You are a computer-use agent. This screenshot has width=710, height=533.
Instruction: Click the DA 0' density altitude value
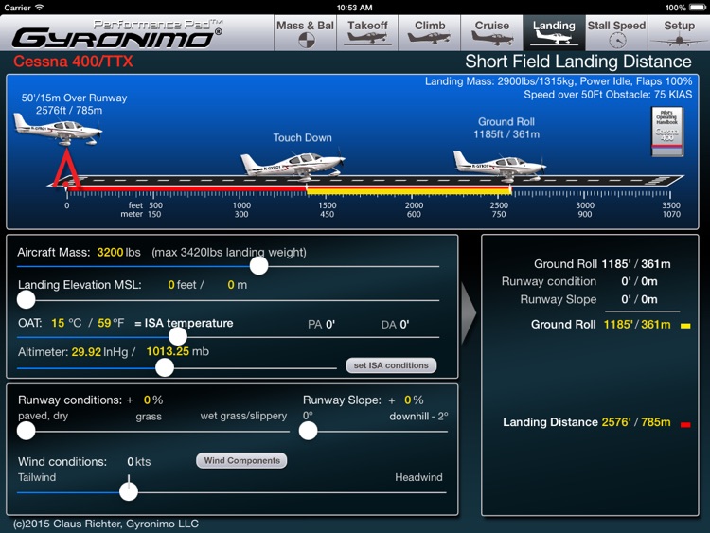[395, 324]
